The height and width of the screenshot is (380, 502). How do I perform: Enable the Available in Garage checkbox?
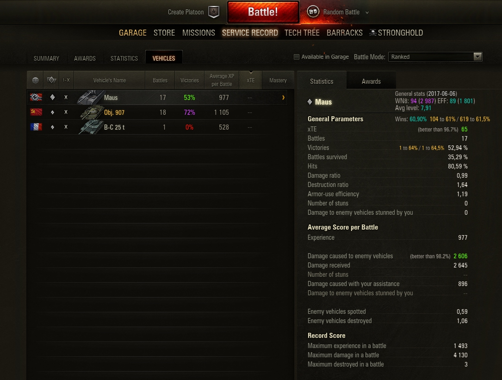297,57
